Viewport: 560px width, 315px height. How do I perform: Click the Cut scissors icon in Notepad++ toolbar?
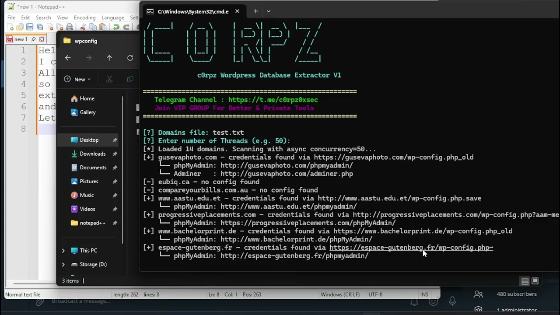(x=83, y=27)
